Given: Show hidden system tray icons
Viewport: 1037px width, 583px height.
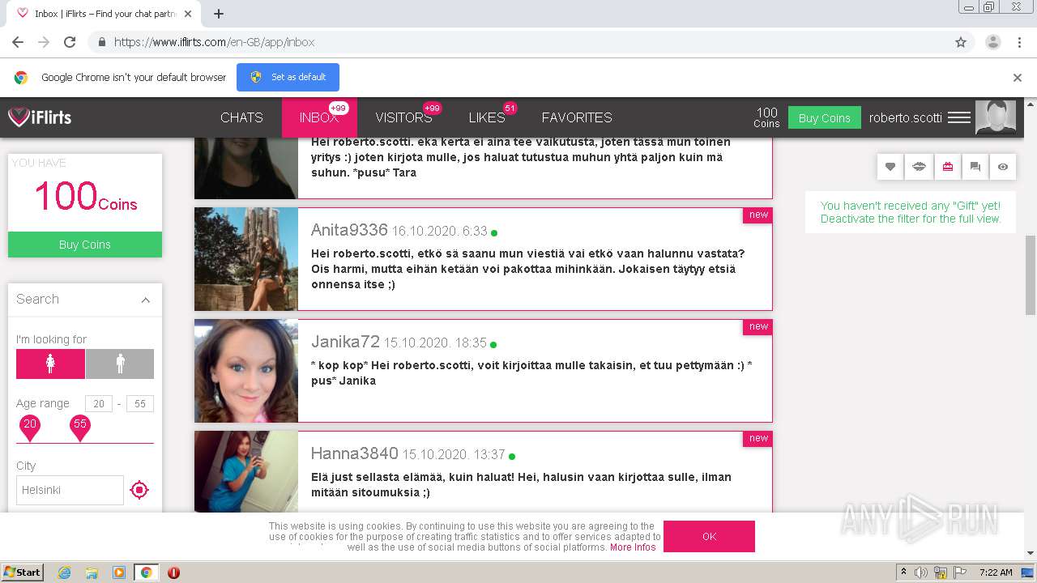Looking at the screenshot, I should pos(903,572).
